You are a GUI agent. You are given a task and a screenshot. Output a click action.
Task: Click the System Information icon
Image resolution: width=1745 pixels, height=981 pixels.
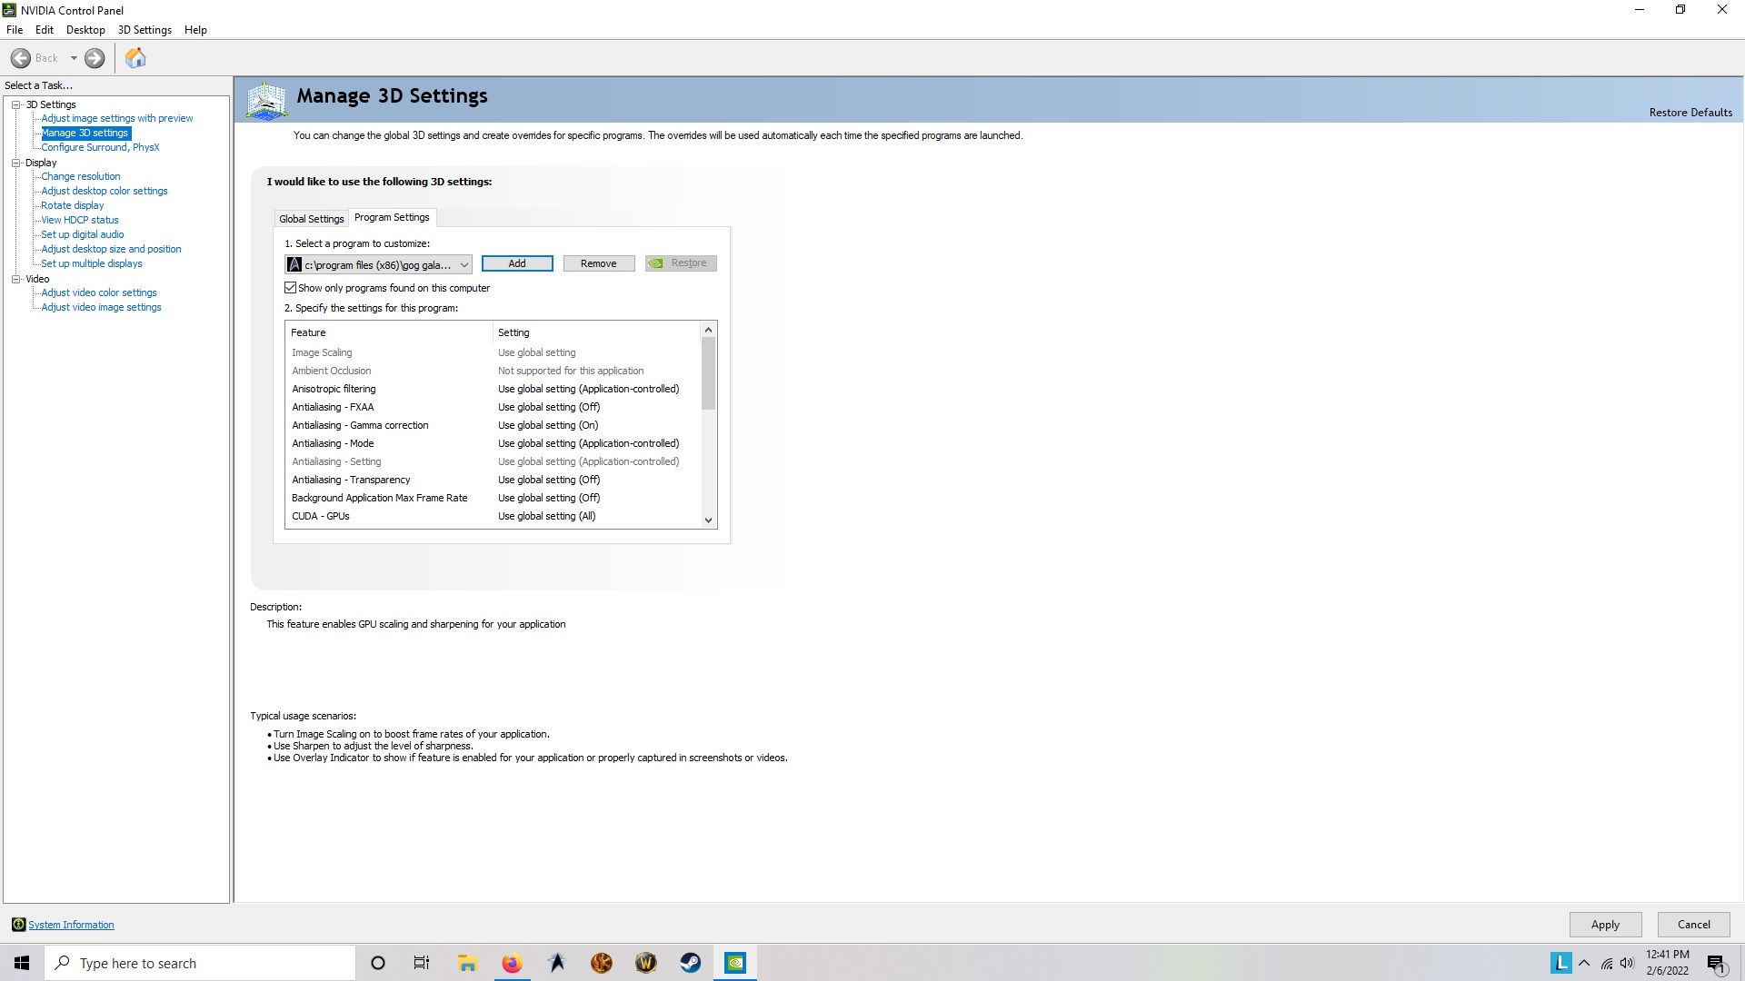click(x=18, y=925)
